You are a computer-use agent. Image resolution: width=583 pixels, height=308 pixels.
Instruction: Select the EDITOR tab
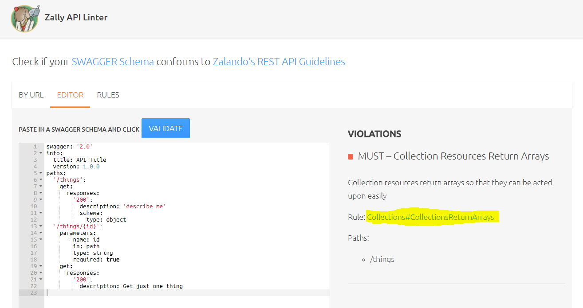coord(70,94)
